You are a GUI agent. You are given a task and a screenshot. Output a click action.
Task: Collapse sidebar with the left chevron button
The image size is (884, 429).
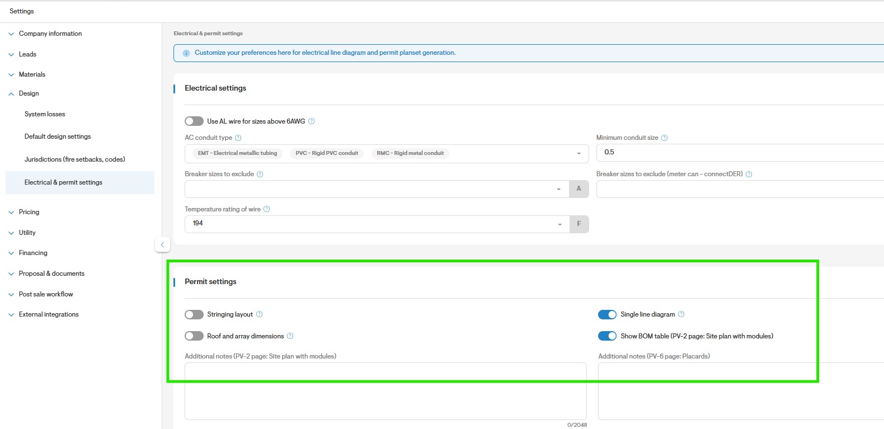pos(162,244)
